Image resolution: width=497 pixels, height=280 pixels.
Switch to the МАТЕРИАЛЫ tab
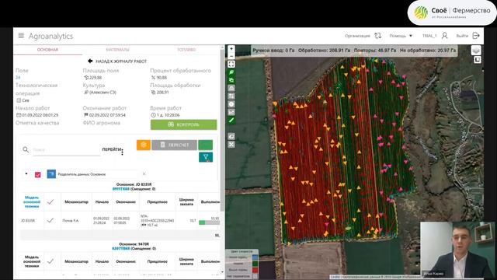117,50
